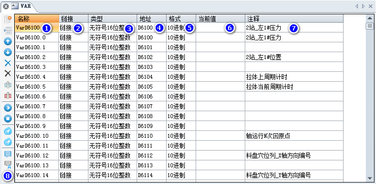Click the upper light-blue export icon
The height and width of the screenshot is (184, 376).
pos(8,131)
